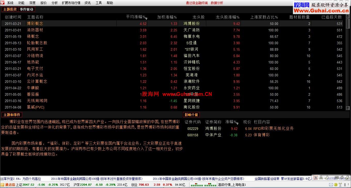Click the Wubi 五 input method icon
The image size is (351, 188).
[316, 178]
